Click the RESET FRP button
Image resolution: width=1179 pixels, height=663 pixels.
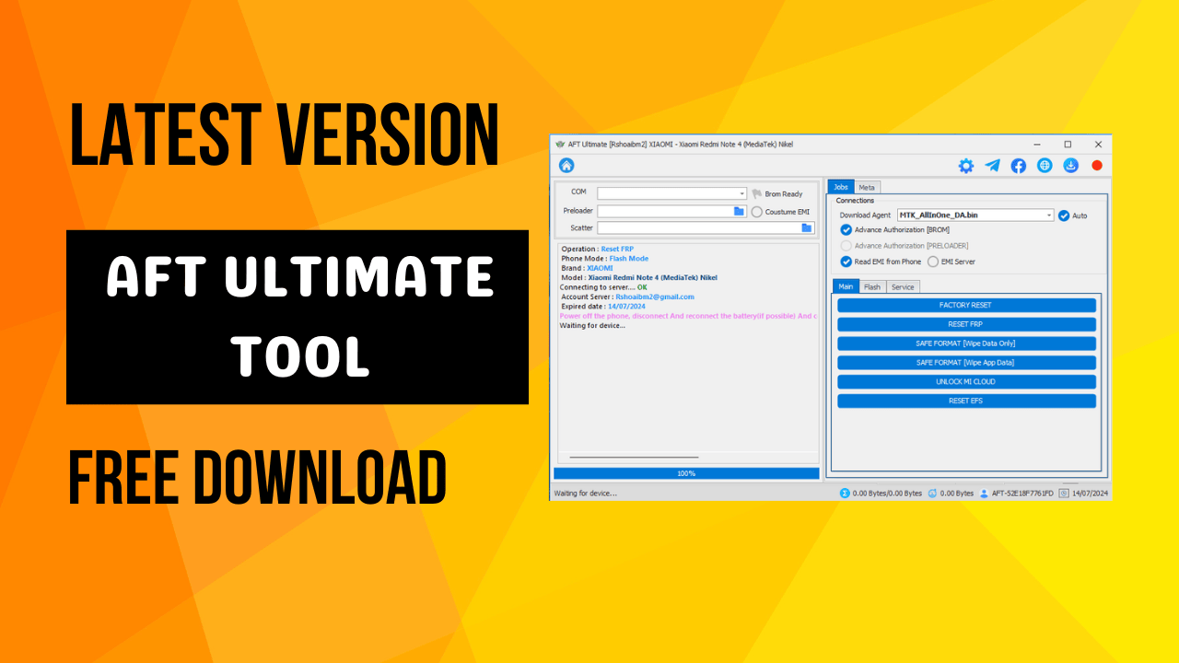click(x=965, y=324)
